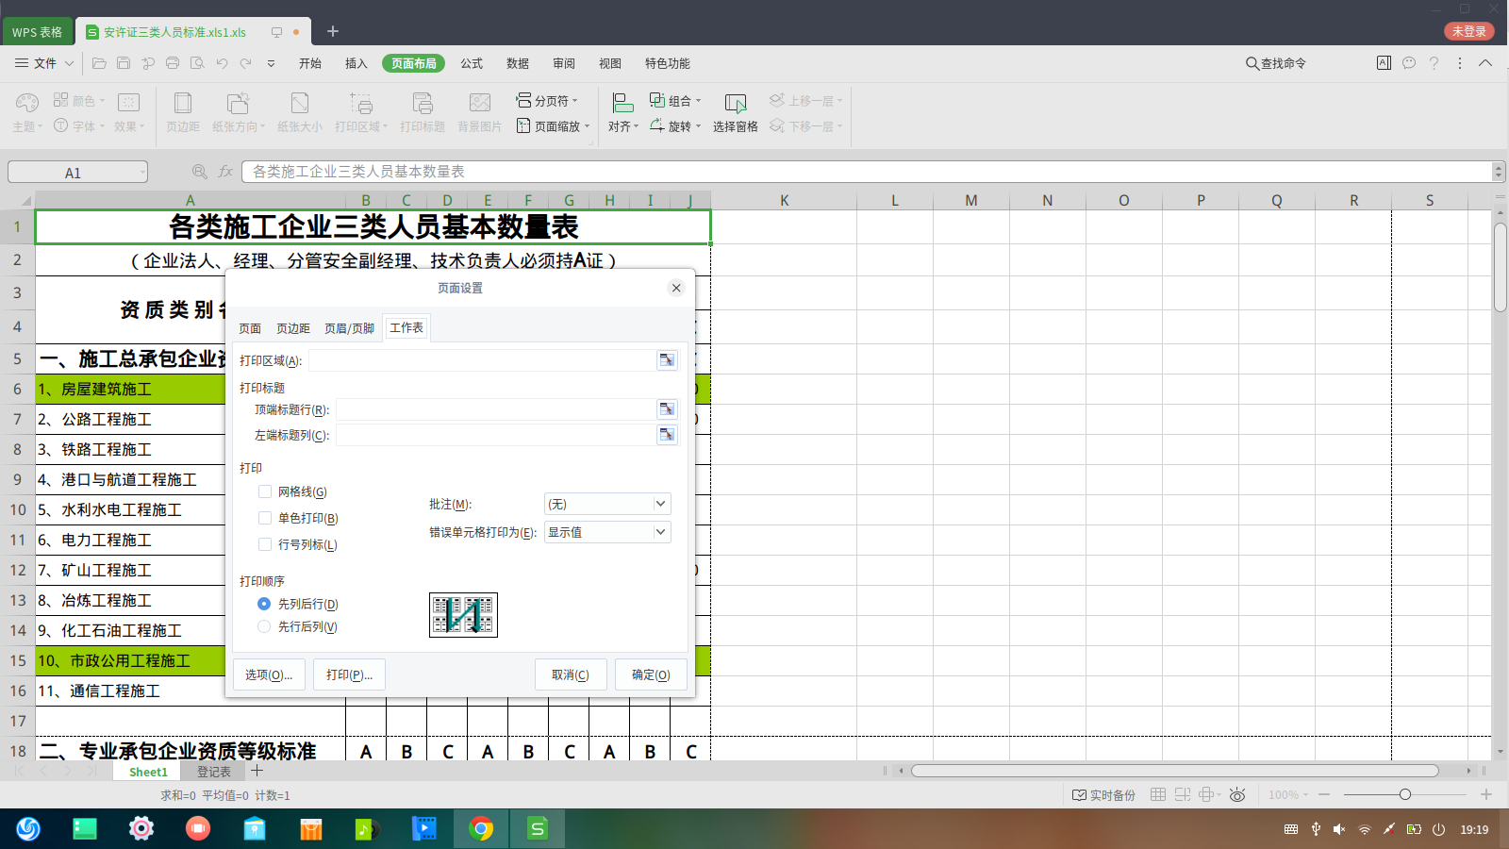Click the real-time backup (实时备份) status icon
Viewport: 1509px width, 849px height.
[1080, 795]
